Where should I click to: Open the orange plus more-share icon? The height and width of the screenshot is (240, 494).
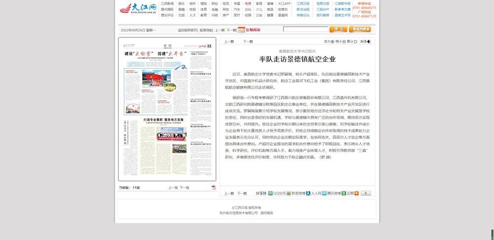(356, 193)
